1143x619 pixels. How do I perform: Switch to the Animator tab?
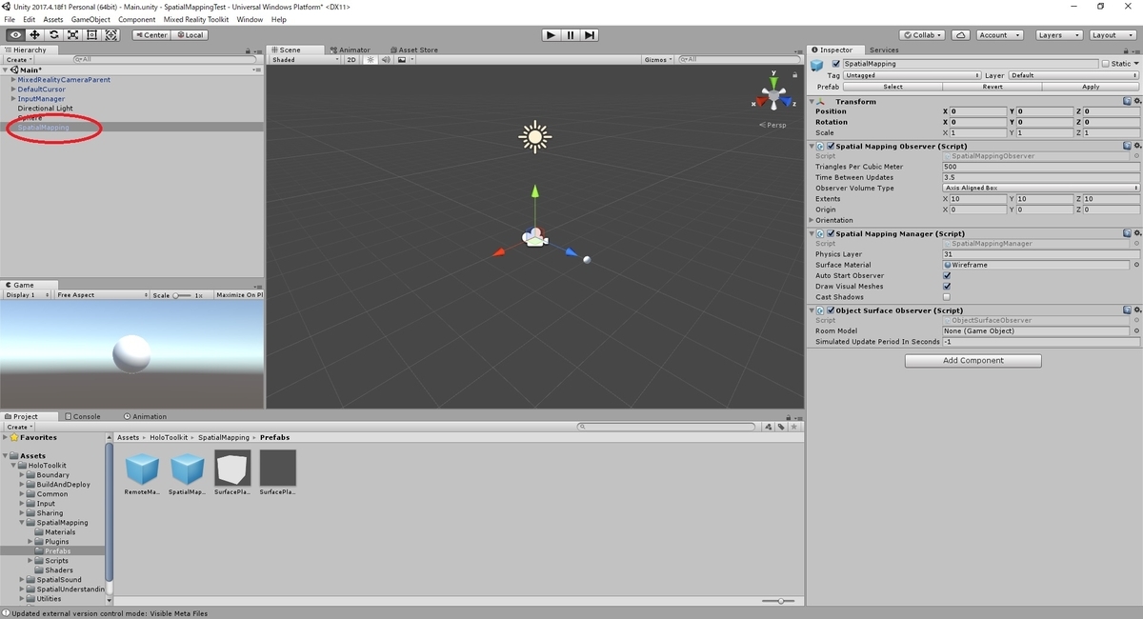pyautogui.click(x=350, y=50)
